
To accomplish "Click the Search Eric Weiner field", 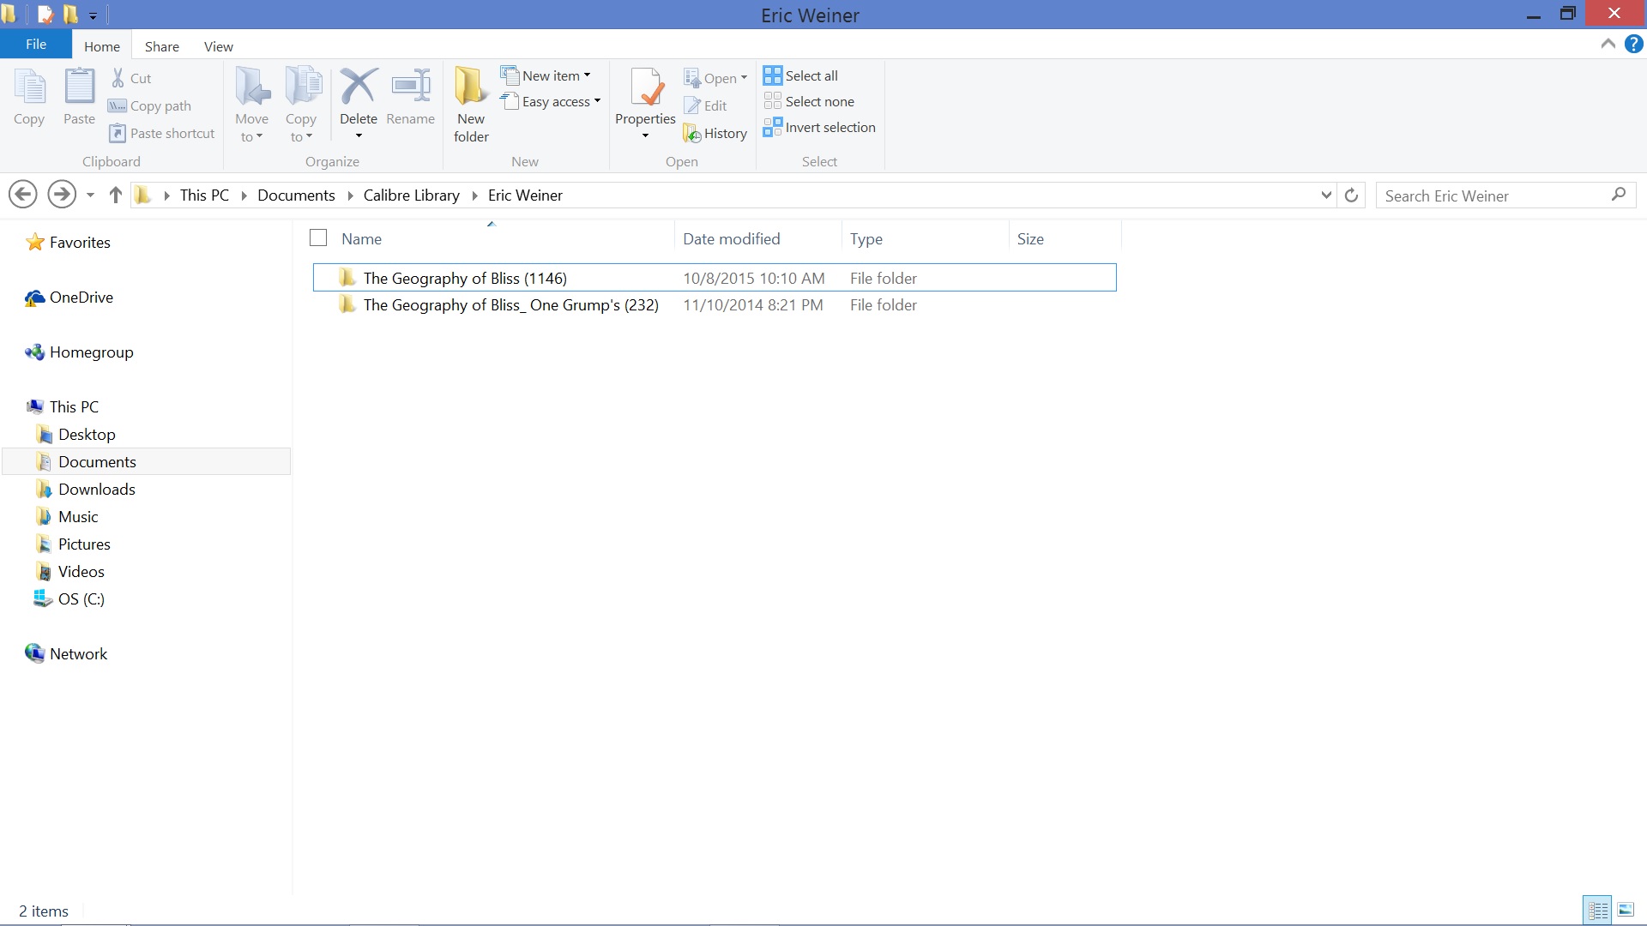I will coord(1493,196).
